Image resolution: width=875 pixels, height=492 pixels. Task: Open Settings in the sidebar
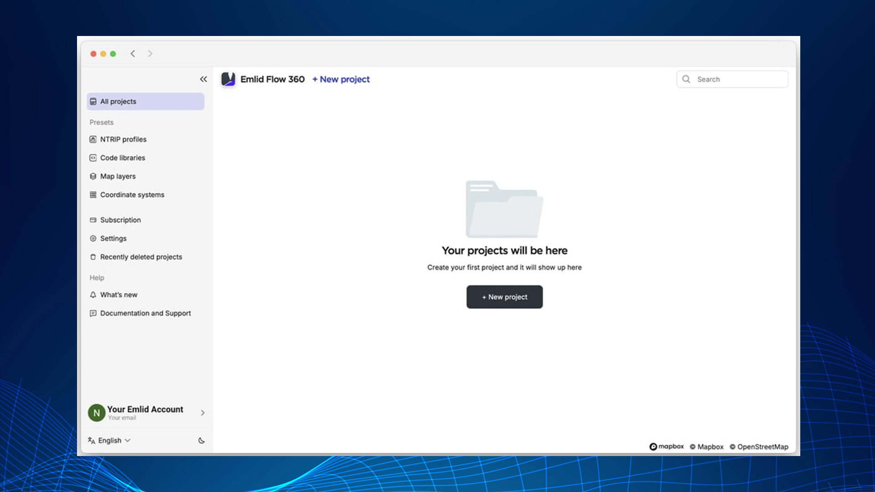click(x=113, y=239)
